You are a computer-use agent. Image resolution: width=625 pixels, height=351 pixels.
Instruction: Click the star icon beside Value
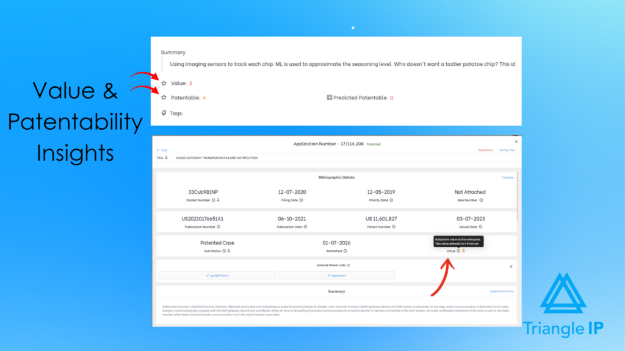[x=163, y=83]
